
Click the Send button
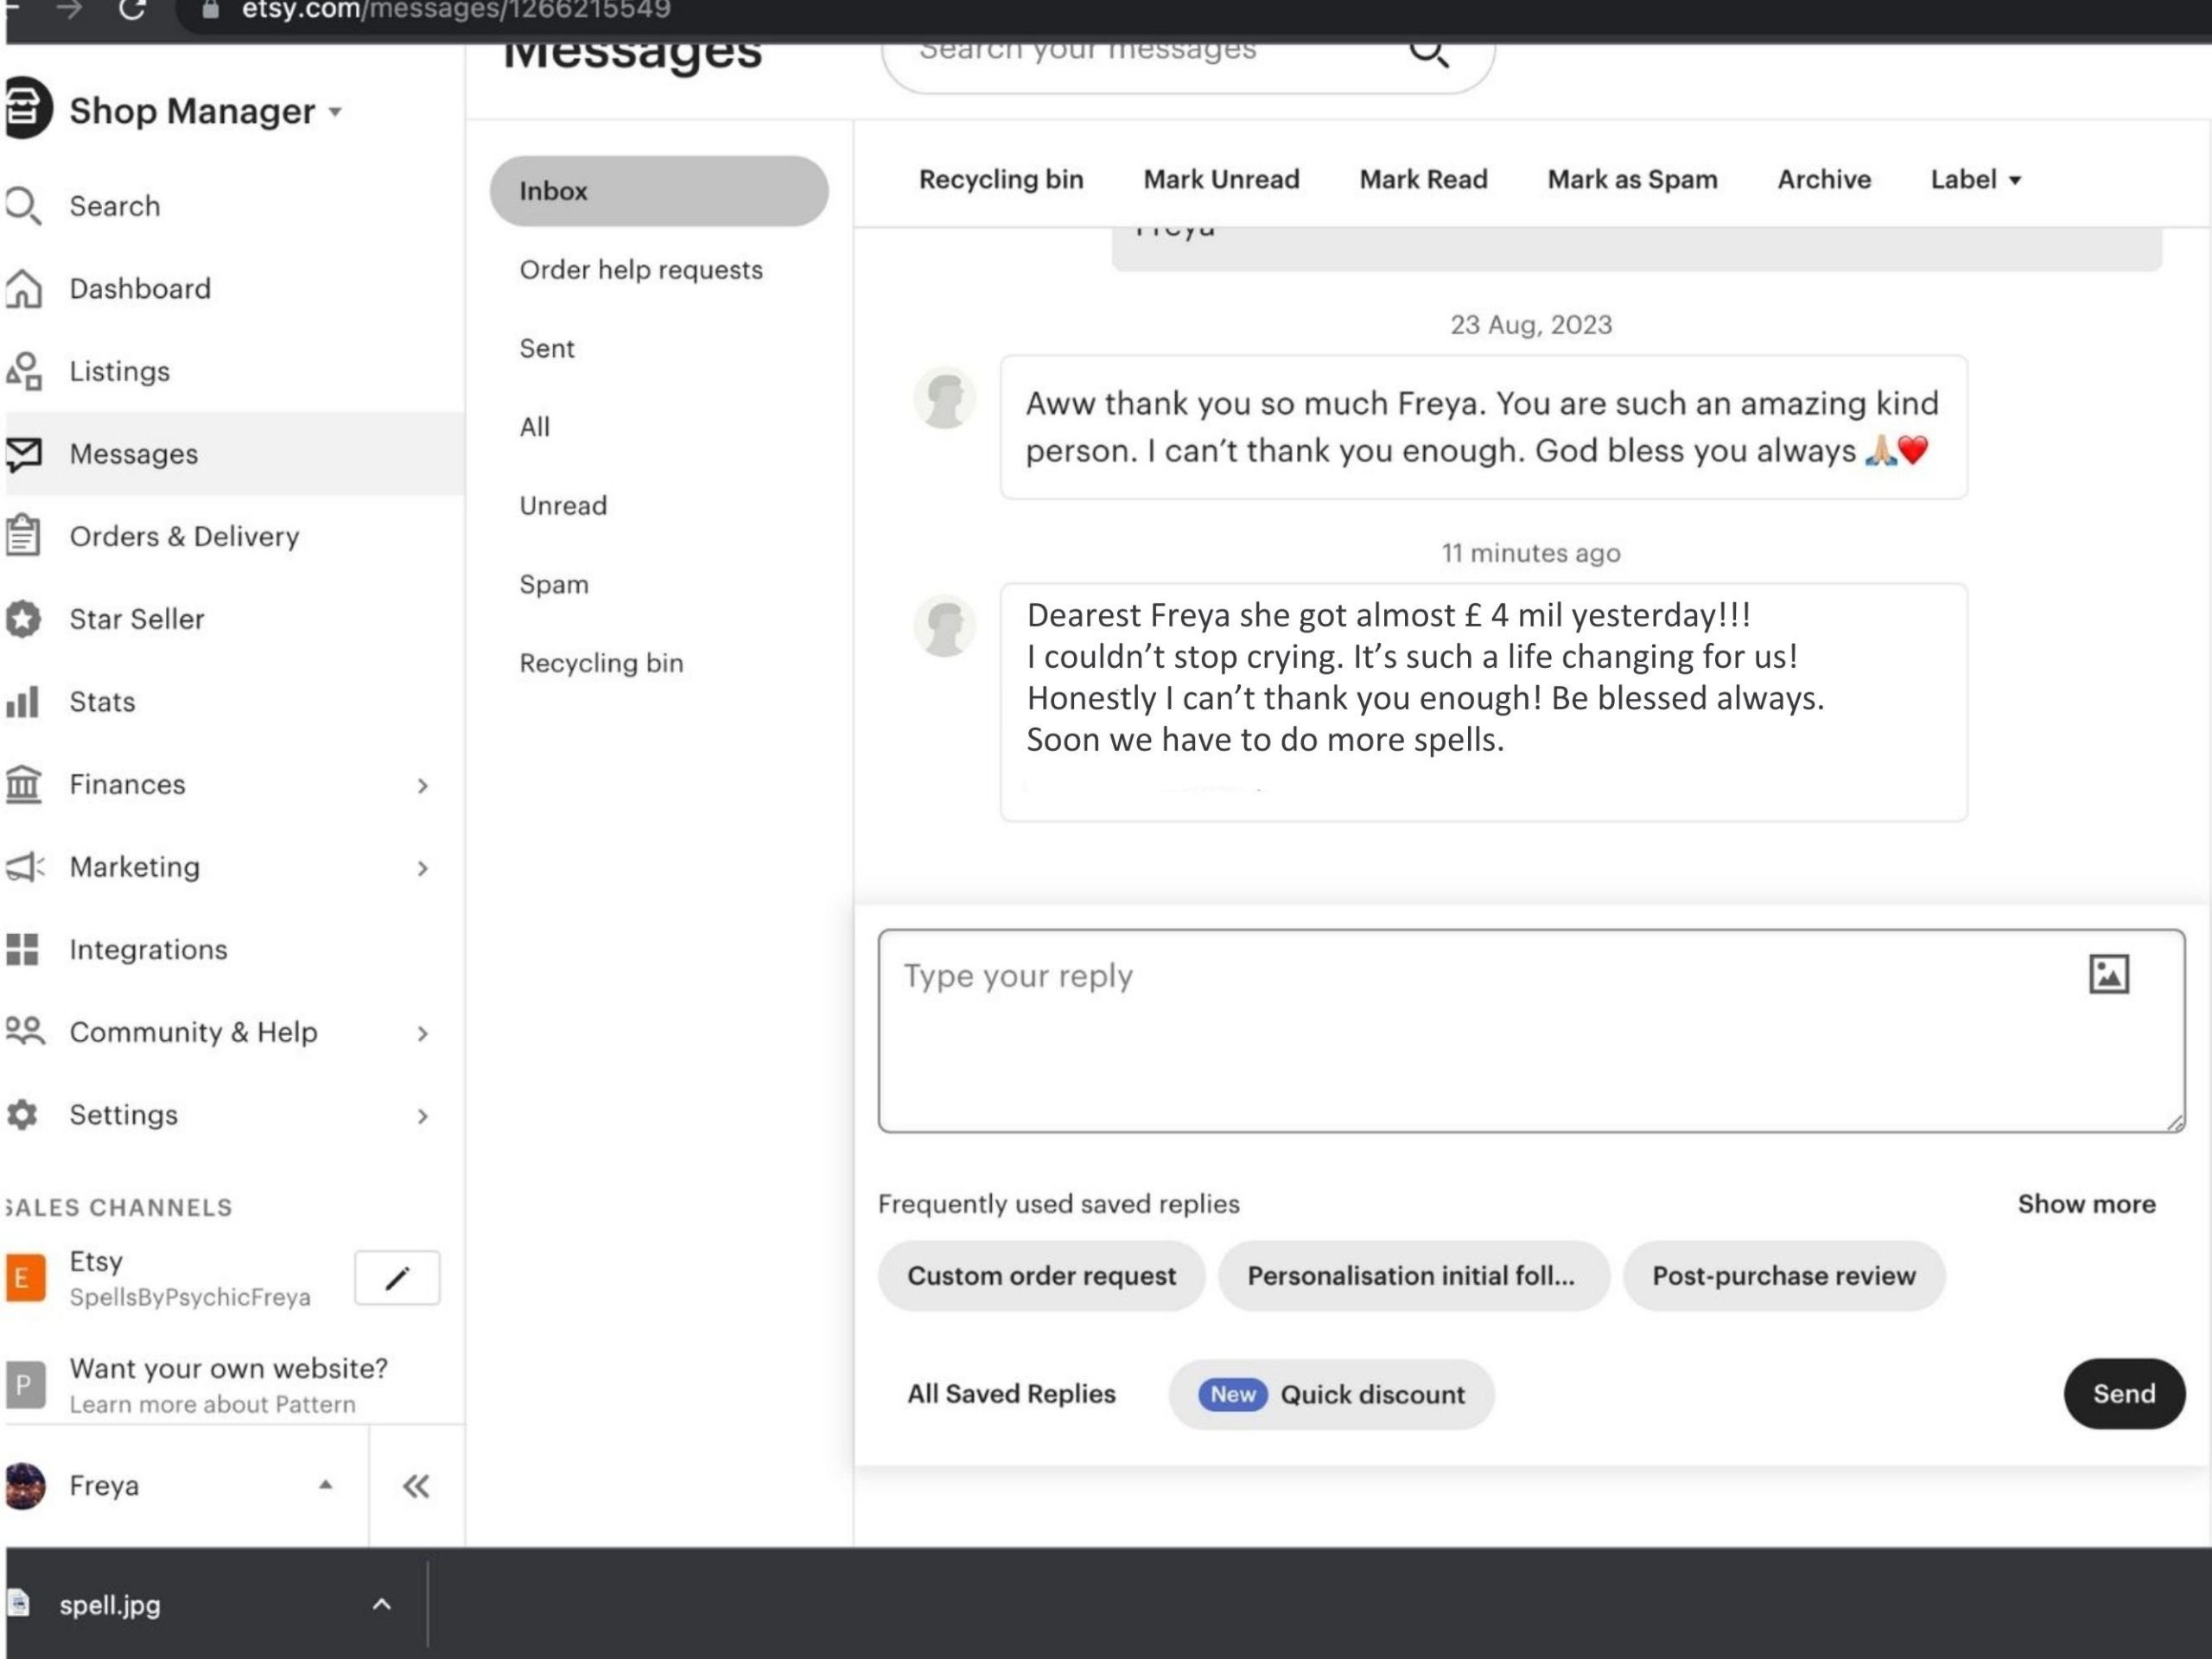2124,1393
